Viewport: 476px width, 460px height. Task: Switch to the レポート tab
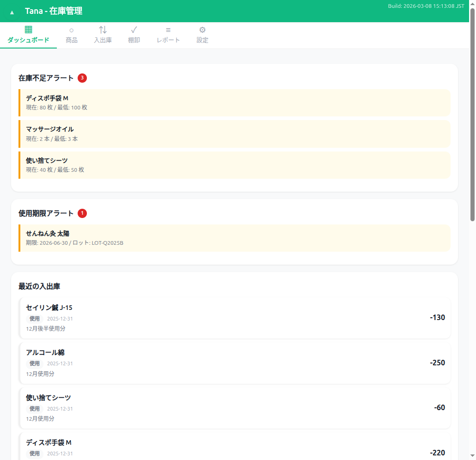pos(168,35)
